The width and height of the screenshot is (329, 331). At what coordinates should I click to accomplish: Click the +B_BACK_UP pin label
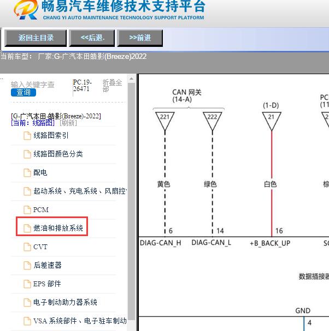click(270, 243)
